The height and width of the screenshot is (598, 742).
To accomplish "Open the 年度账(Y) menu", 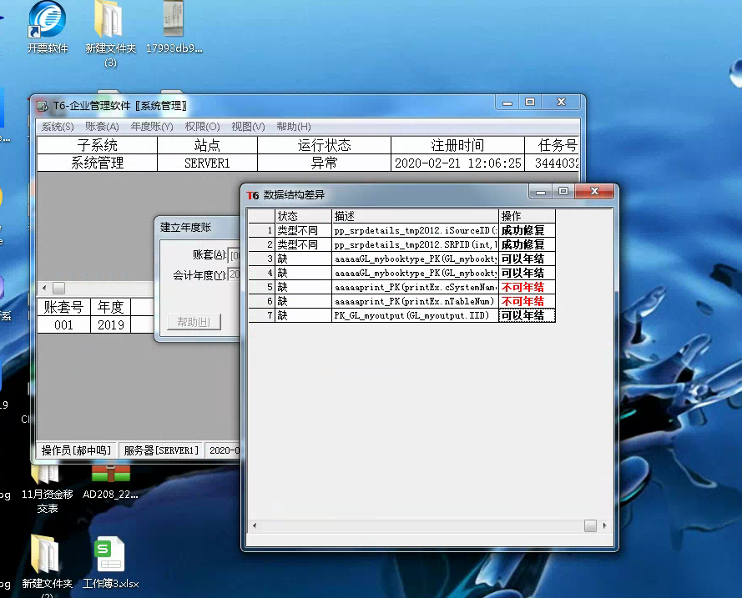I will tap(152, 127).
